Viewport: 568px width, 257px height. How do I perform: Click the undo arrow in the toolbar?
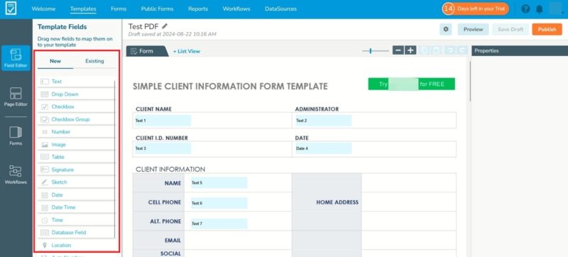point(450,50)
